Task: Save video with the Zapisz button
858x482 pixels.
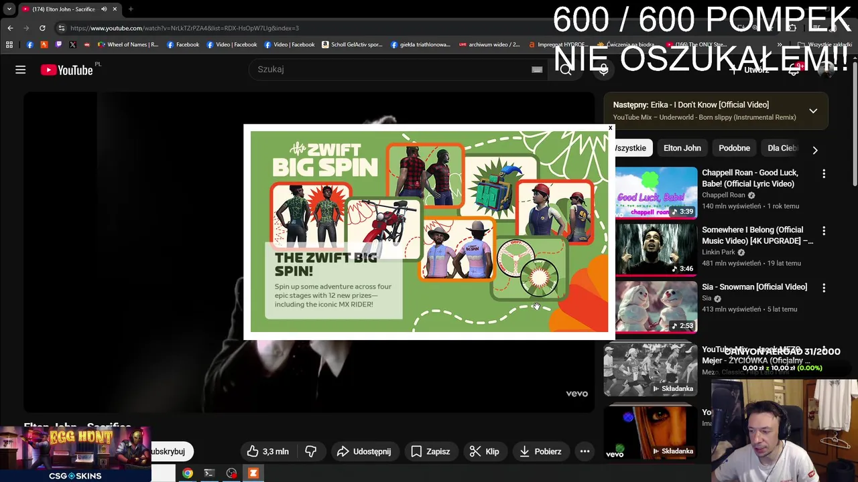Action: (x=430, y=451)
